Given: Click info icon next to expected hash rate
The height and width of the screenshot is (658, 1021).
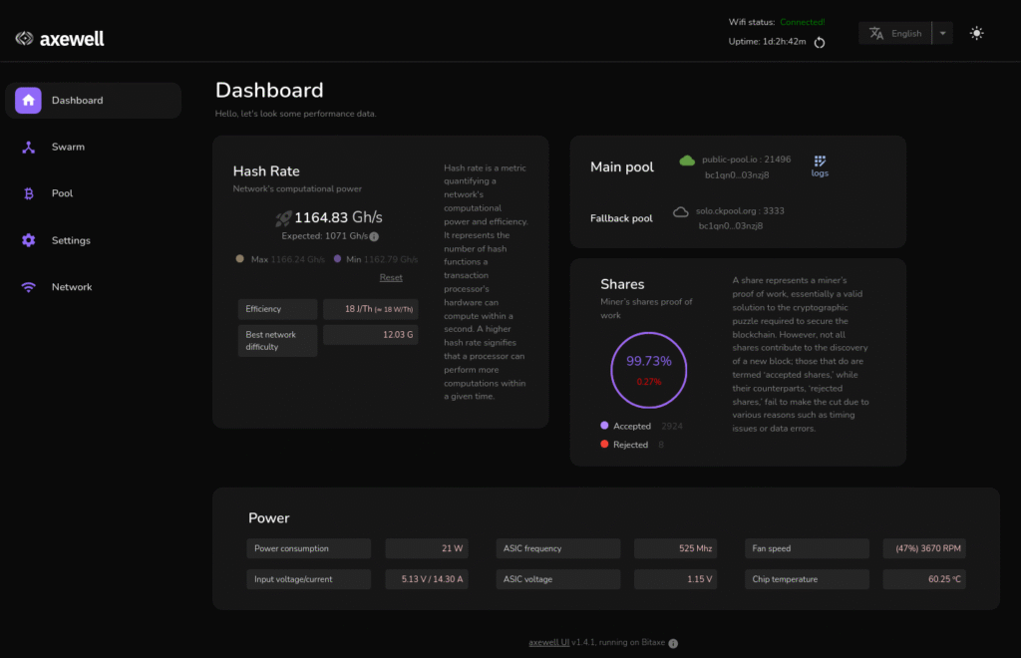Looking at the screenshot, I should 374,236.
